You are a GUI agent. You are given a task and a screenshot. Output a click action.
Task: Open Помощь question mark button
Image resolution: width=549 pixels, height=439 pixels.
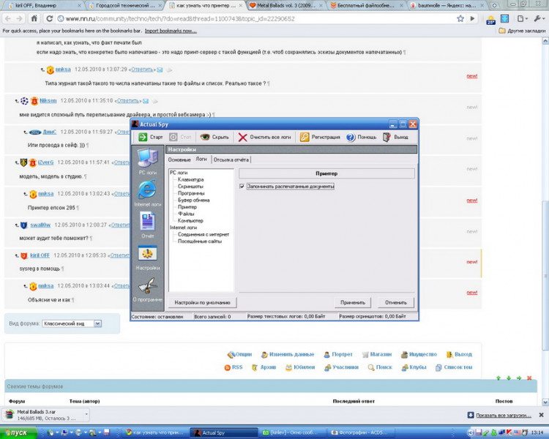tap(361, 137)
